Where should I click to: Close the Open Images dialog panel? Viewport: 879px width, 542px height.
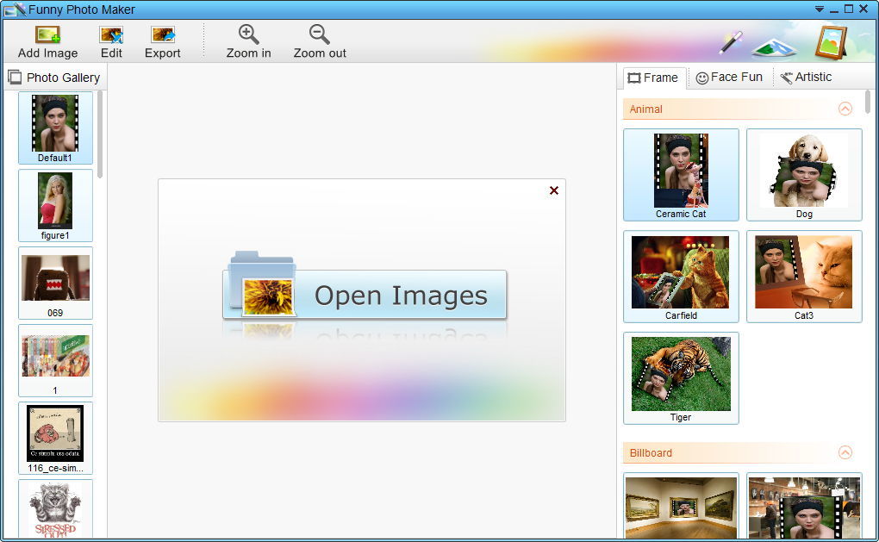point(554,190)
